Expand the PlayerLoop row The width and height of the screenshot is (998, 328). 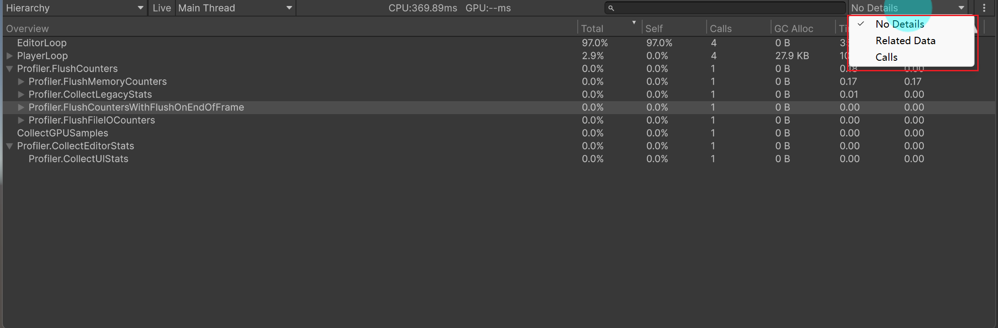(9, 56)
